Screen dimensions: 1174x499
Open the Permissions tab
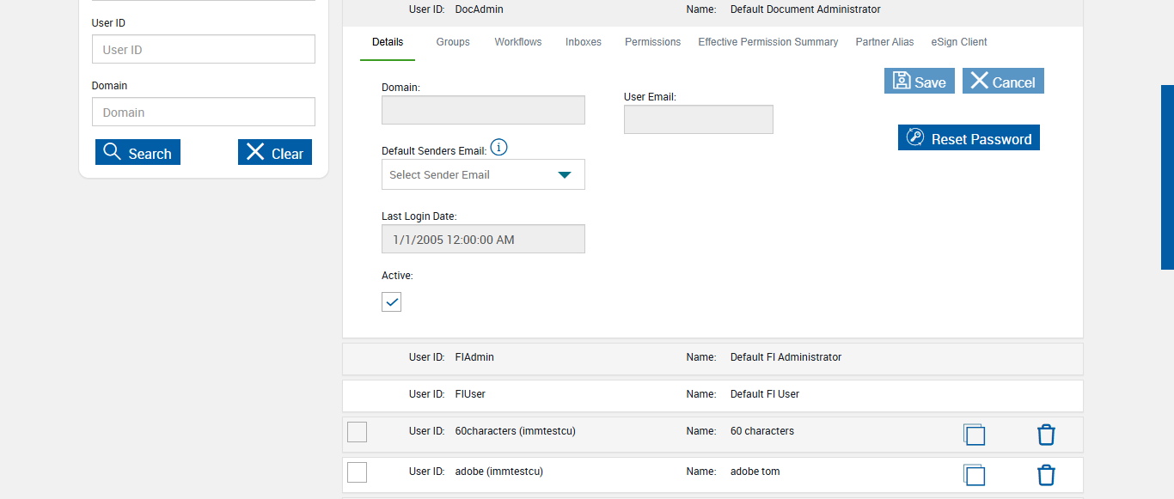pos(652,42)
